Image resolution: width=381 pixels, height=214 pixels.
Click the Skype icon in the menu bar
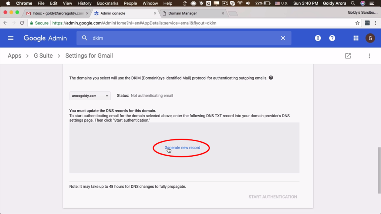233,3
